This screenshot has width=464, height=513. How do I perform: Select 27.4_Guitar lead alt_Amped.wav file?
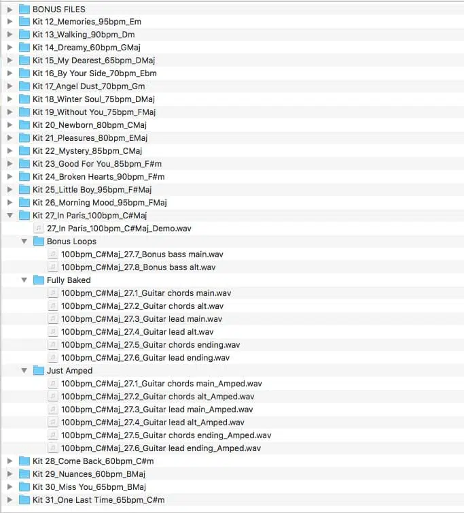(x=153, y=423)
